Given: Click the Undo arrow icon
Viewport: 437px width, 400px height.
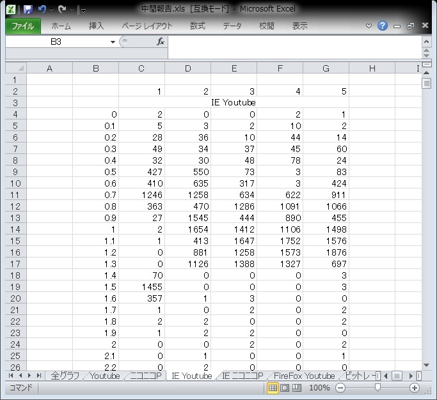Looking at the screenshot, I should [x=42, y=10].
